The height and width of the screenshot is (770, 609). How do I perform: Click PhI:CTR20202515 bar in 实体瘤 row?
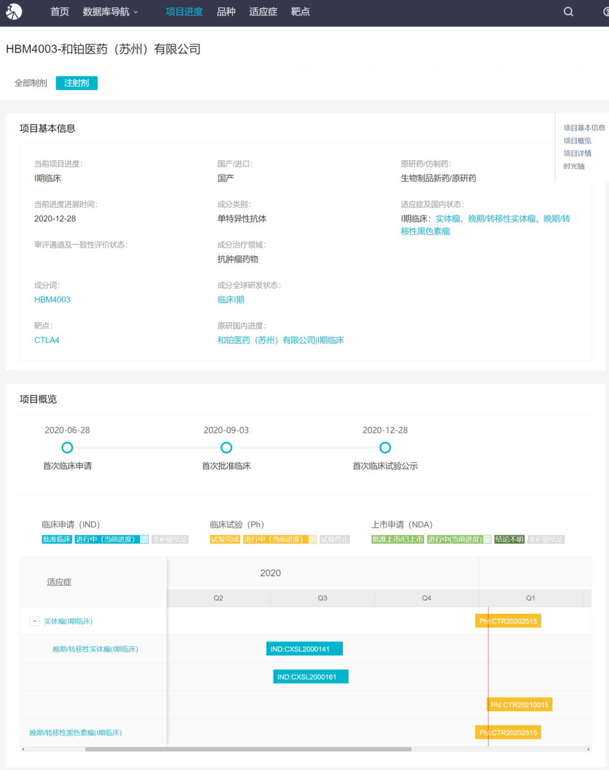click(508, 621)
